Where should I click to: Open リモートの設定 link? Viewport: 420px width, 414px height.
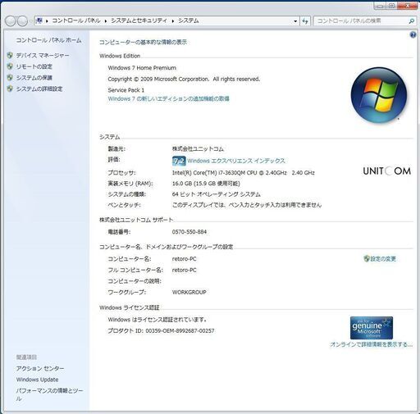[34, 66]
